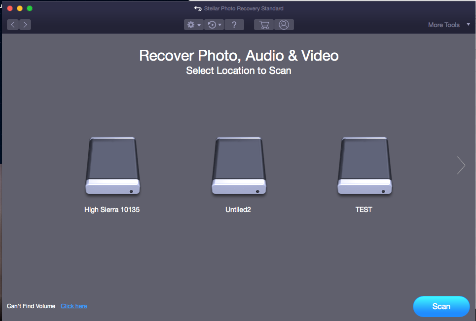476x321 pixels.
Task: Select the Untiled2 drive icon
Action: (x=239, y=166)
